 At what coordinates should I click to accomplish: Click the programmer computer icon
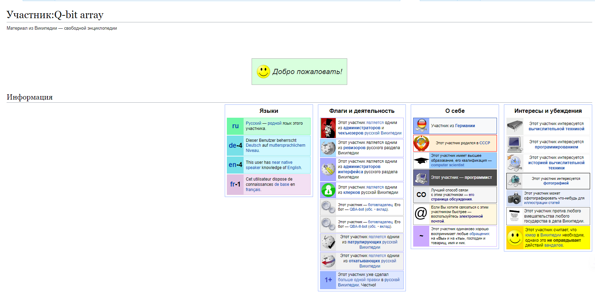[422, 178]
